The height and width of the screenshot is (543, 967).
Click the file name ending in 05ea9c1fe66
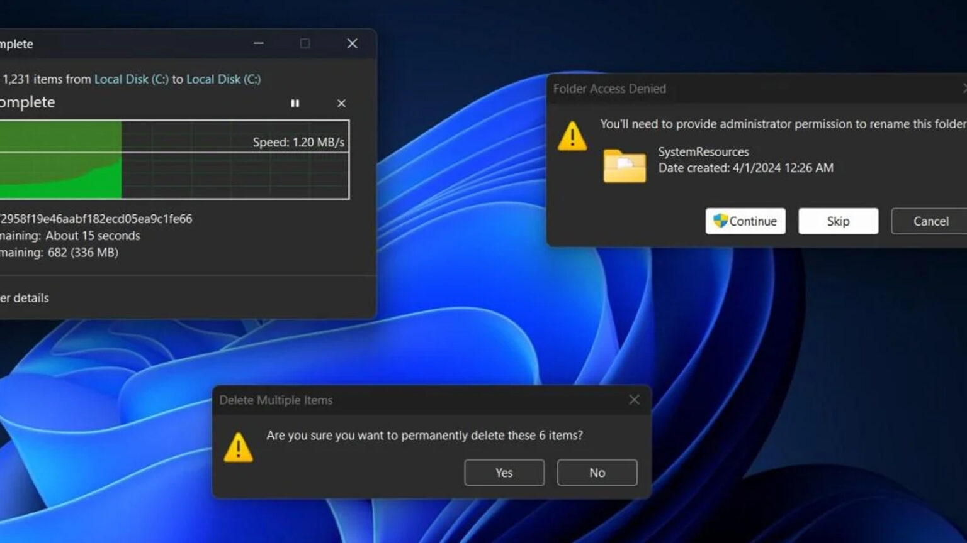tap(96, 219)
